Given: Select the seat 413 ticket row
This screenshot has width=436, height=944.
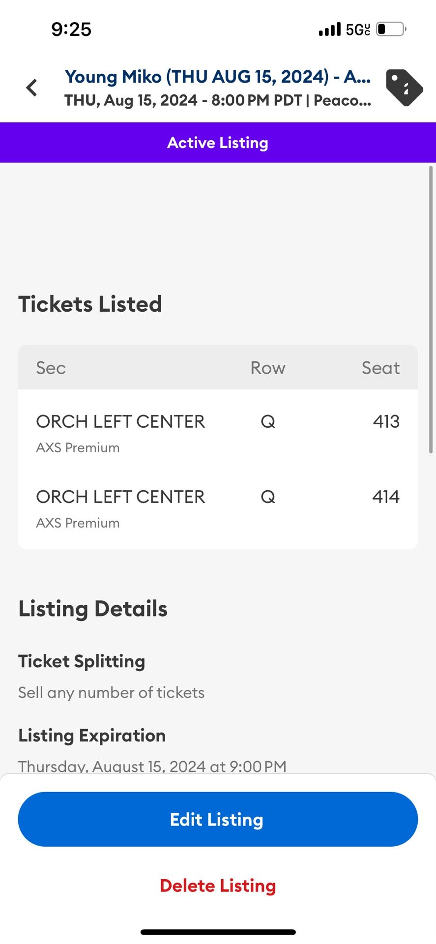Looking at the screenshot, I should 218,433.
